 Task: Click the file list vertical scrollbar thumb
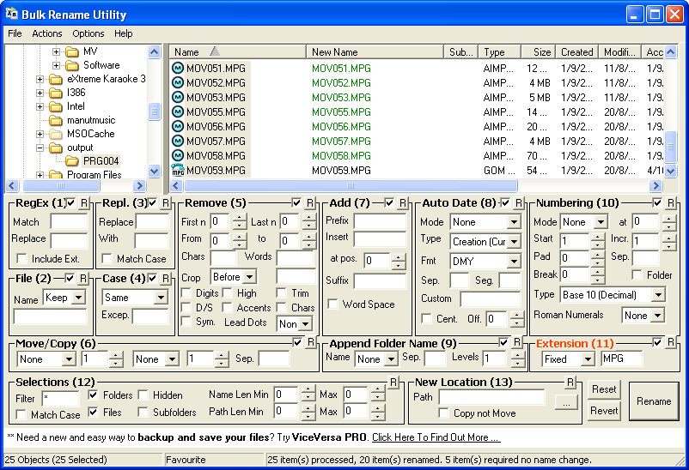[x=671, y=147]
